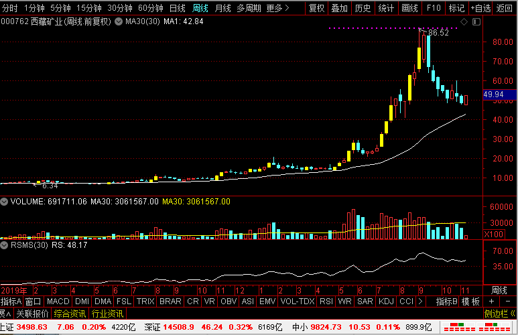Image resolution: width=518 pixels, height=335 pixels.
Task: Click the X100 volume scale label
Action: [x=493, y=234]
